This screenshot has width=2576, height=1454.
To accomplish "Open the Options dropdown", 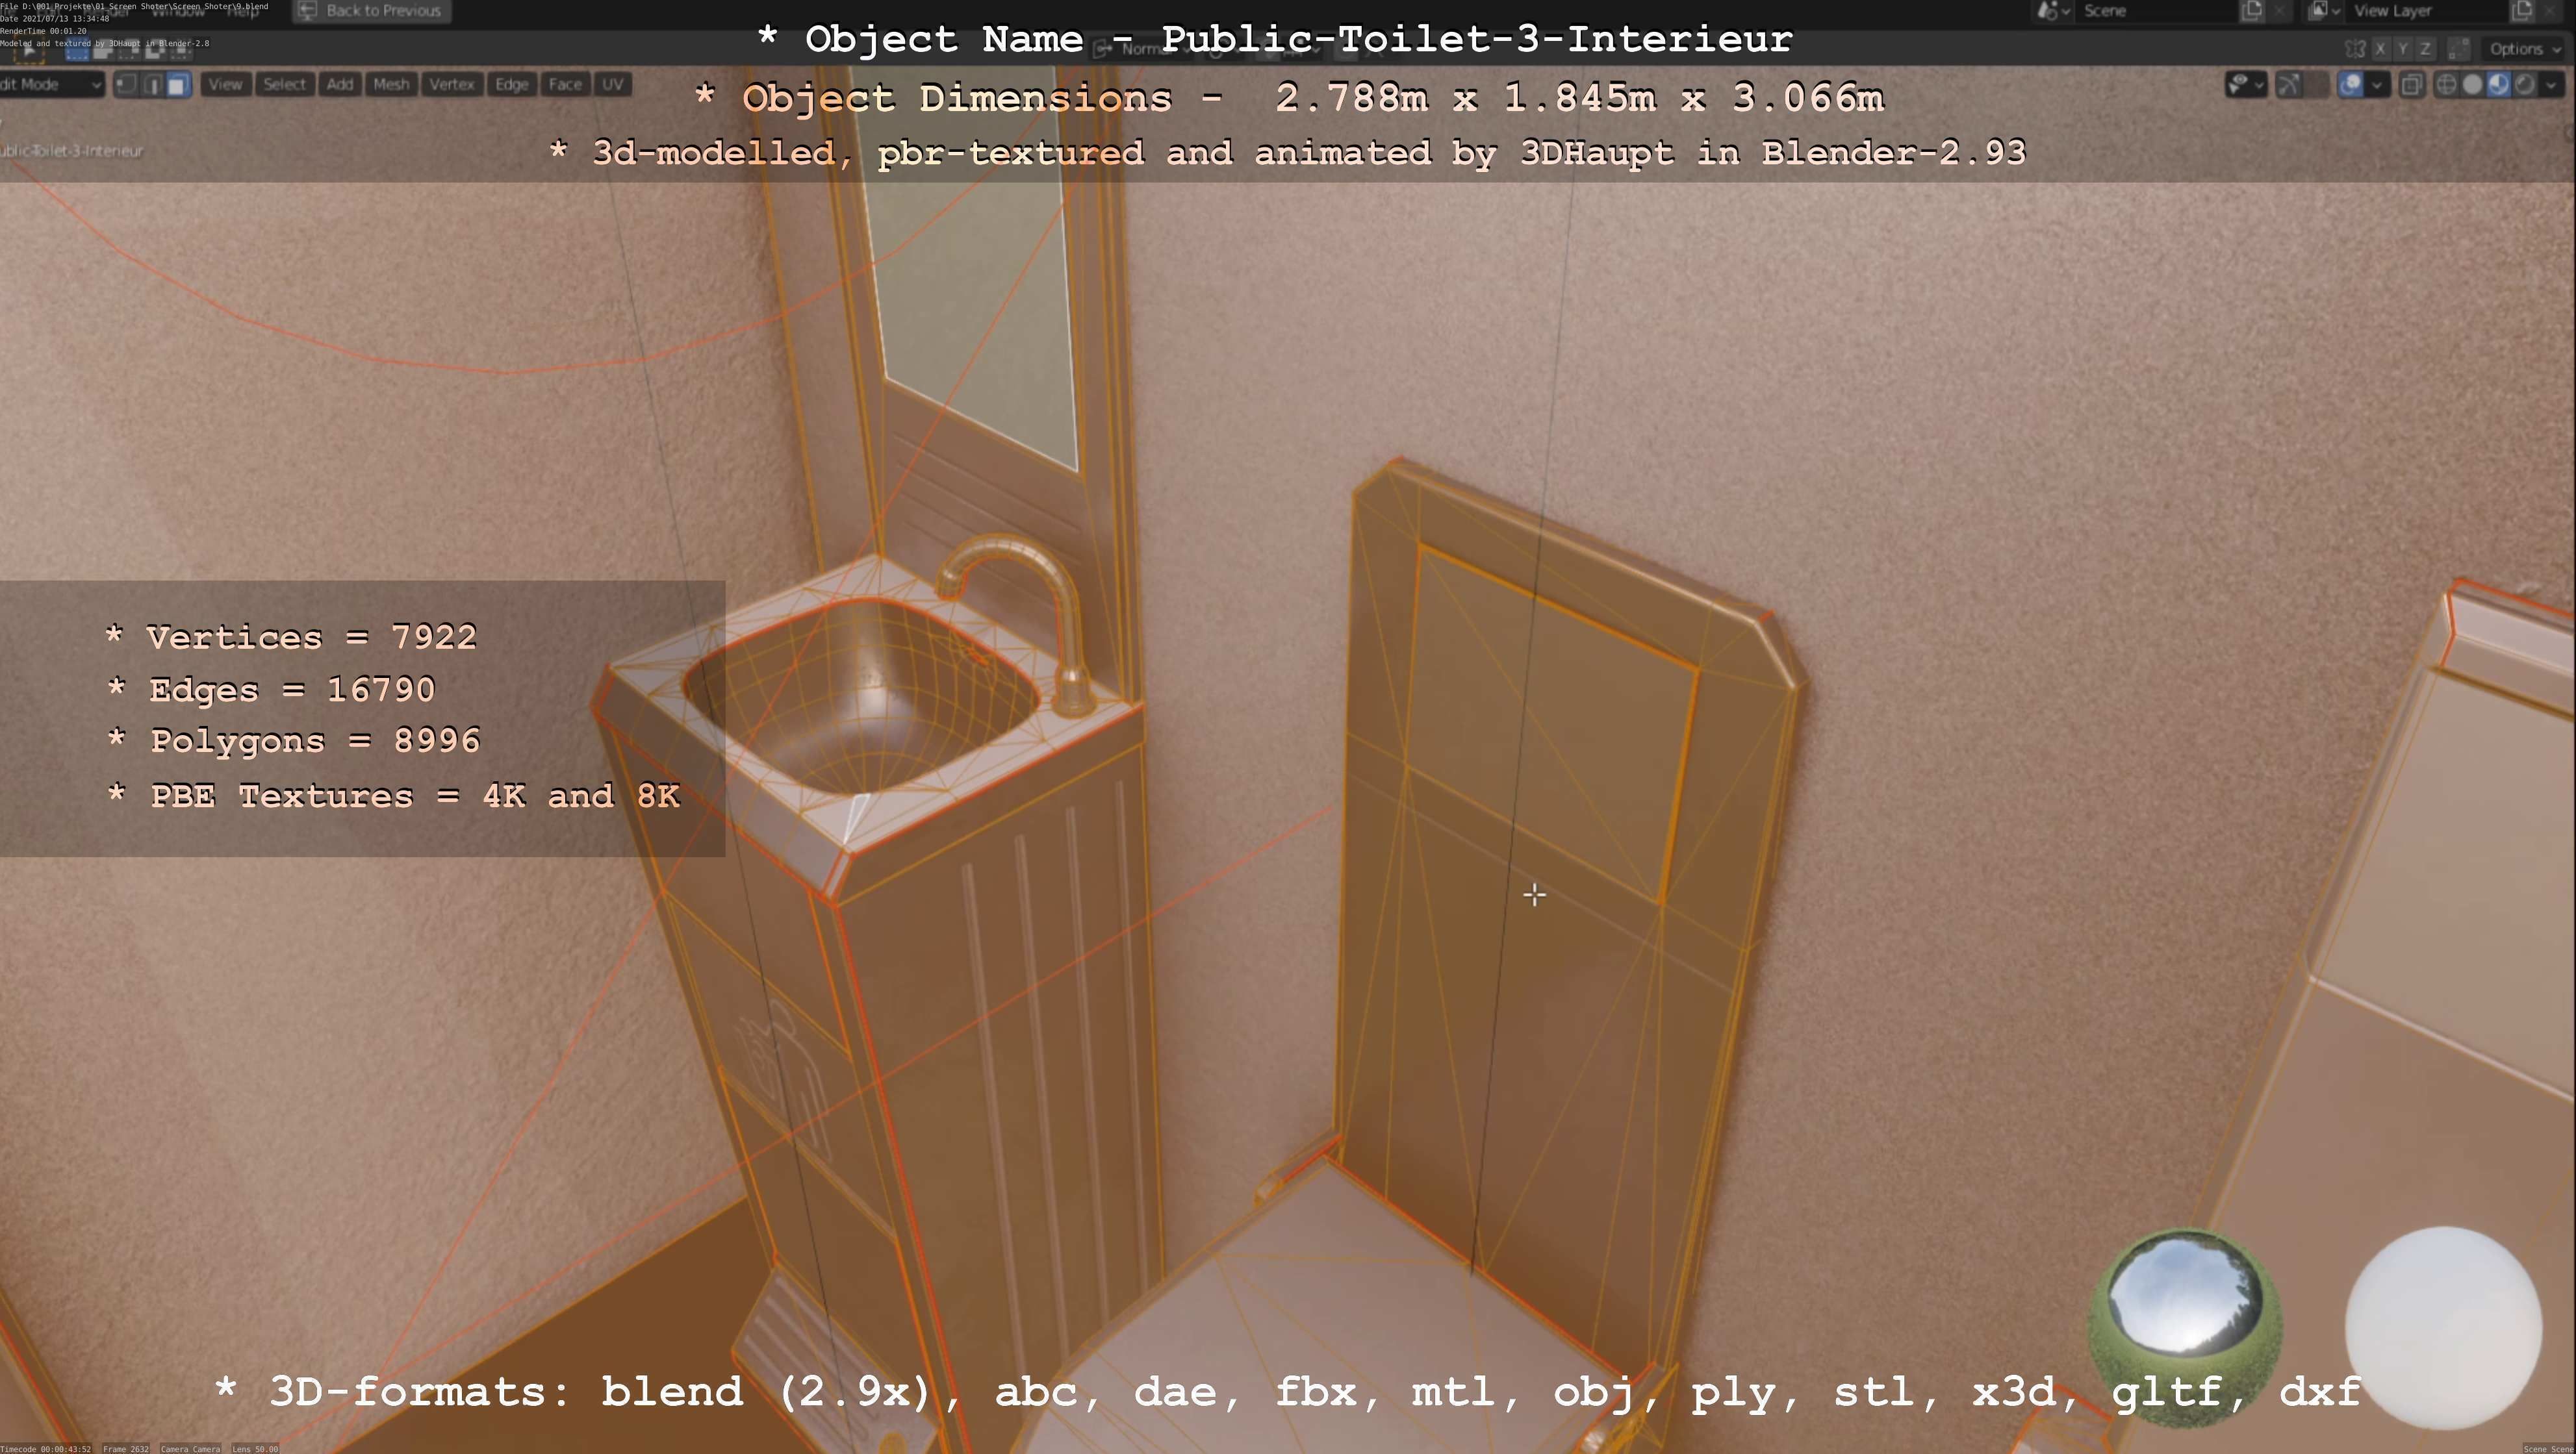I will point(2525,49).
